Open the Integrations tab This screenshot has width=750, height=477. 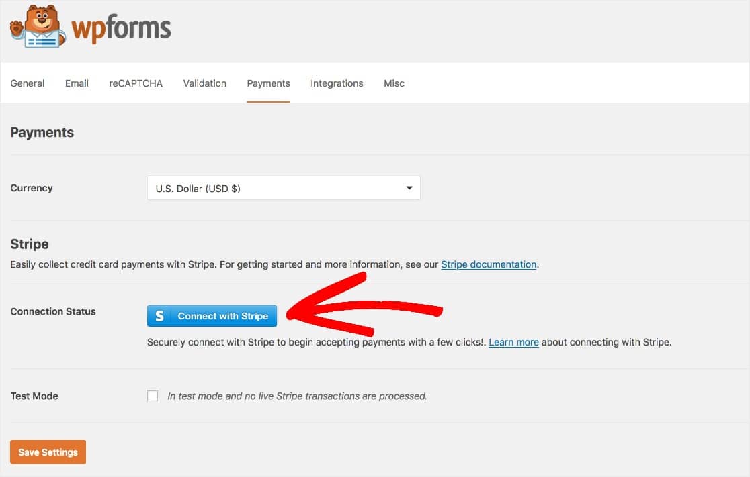(x=337, y=83)
